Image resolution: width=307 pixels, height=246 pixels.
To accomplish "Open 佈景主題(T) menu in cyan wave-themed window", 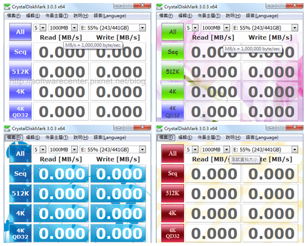I will click(x=56, y=138).
